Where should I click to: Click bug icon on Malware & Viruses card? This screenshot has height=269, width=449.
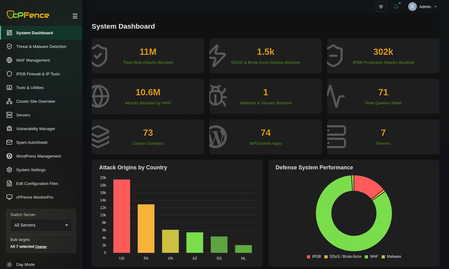point(218,96)
